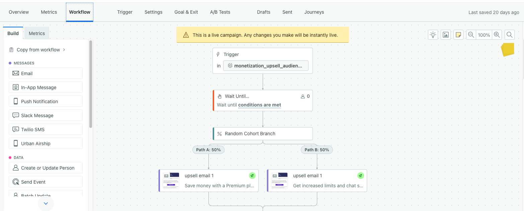Click the Path A: 50% label

pyautogui.click(x=208, y=150)
